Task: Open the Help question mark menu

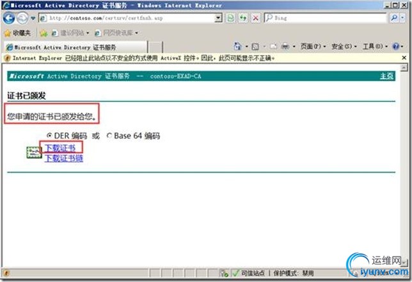Action: (x=397, y=47)
